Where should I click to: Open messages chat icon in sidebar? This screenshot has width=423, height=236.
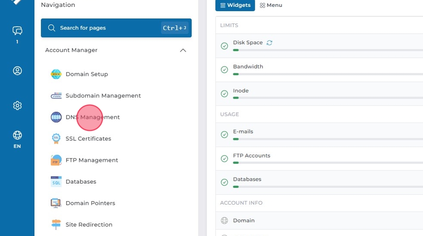pos(17,30)
